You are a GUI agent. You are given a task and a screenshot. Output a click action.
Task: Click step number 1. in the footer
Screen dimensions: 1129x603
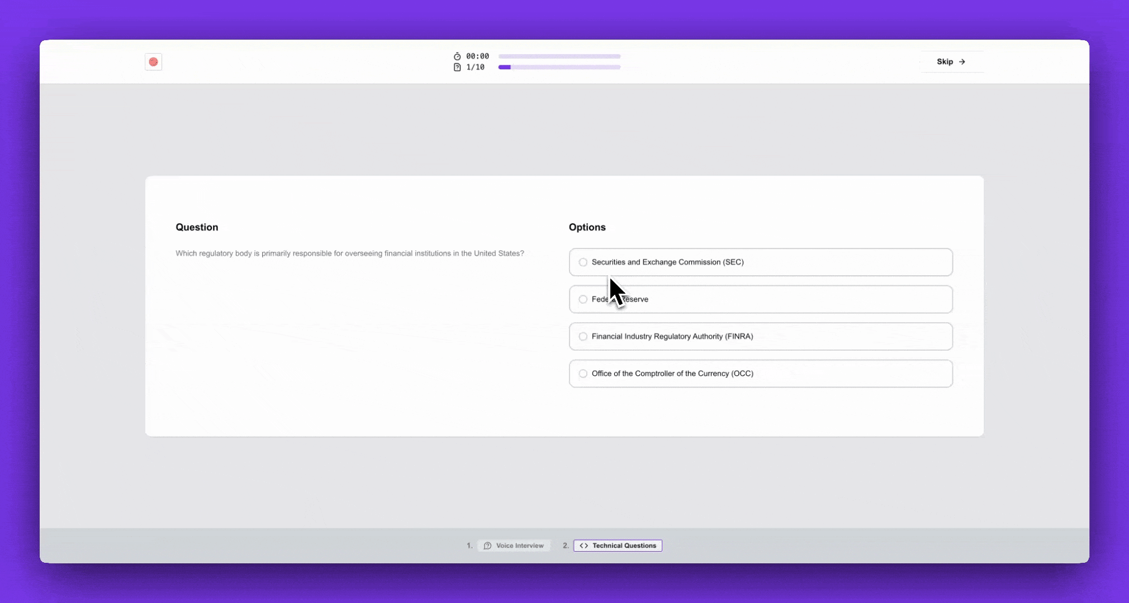coord(469,545)
